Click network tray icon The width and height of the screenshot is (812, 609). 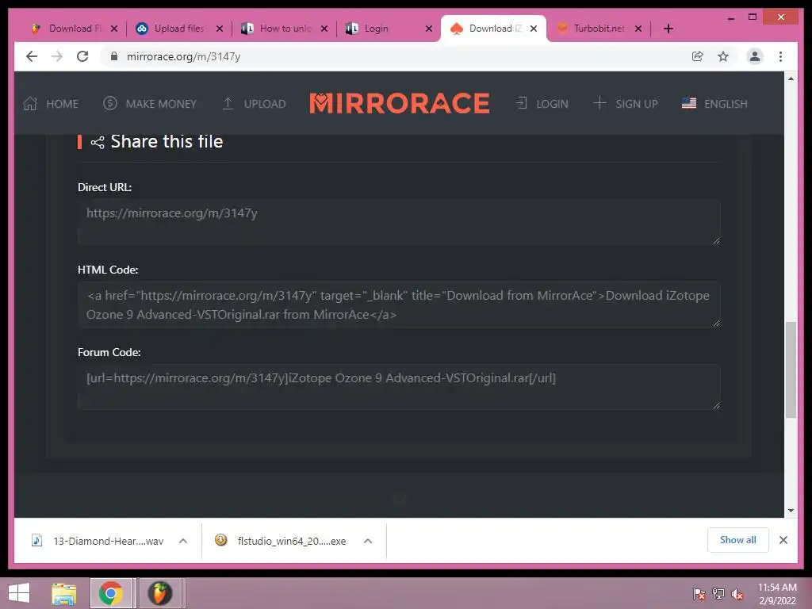click(718, 594)
